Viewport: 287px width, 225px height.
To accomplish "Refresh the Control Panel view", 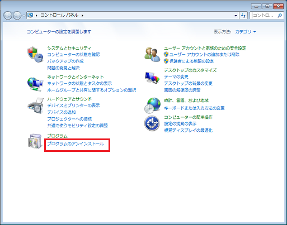I will click(243, 16).
